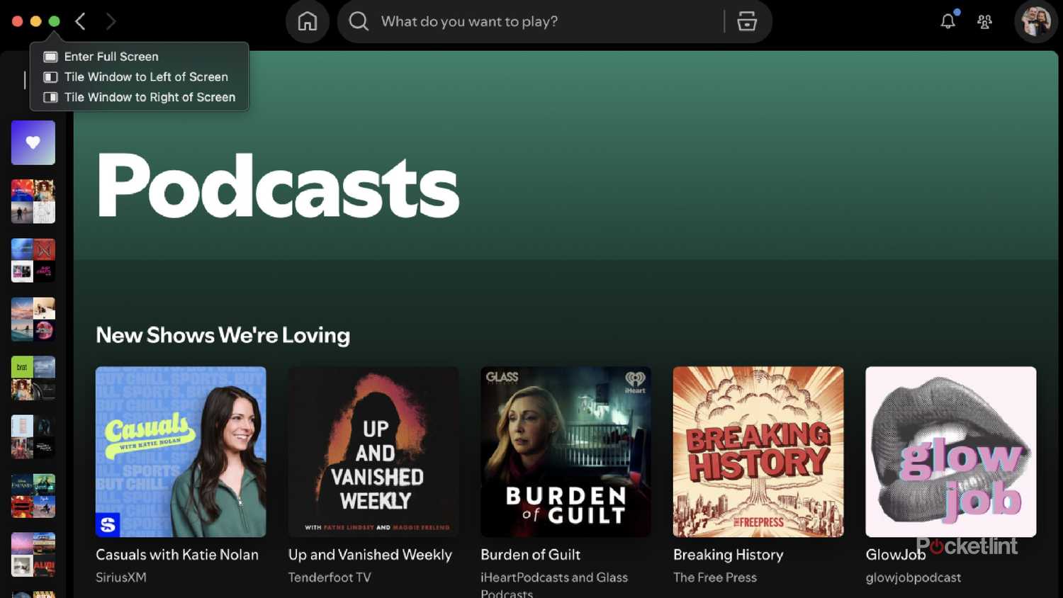
Task: Choose Tile Window to Right of Screen
Action: pos(149,98)
